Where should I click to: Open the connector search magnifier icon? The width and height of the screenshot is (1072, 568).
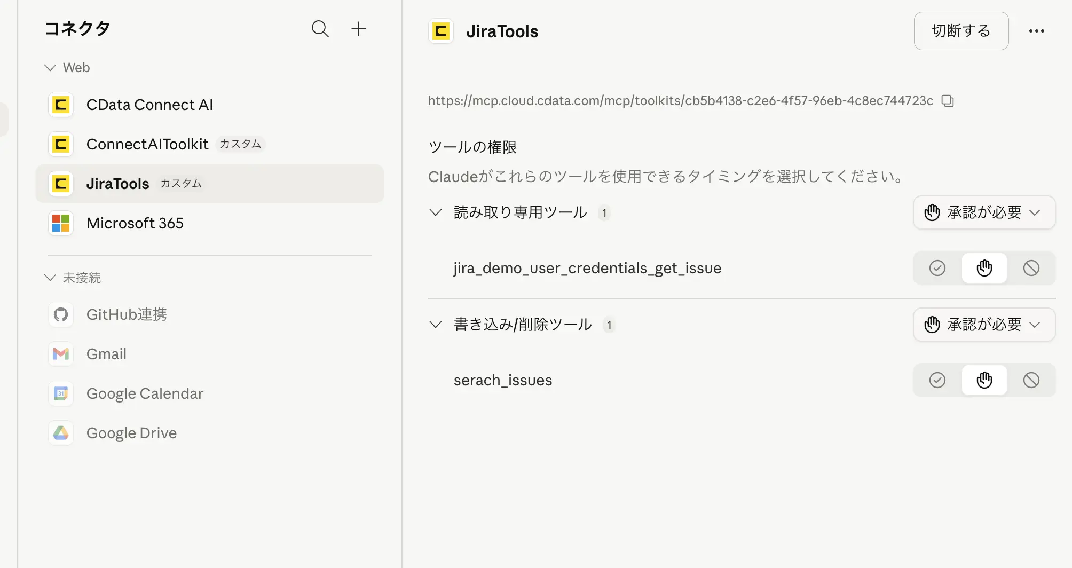point(320,29)
